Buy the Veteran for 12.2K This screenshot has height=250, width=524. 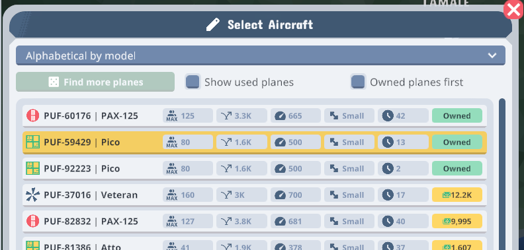[x=457, y=195]
